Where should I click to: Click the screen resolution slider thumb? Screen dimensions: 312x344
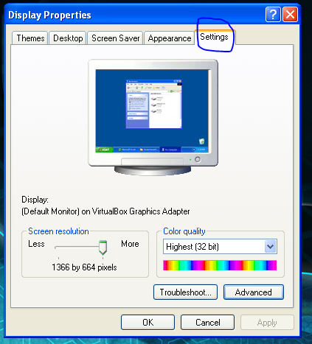103,248
